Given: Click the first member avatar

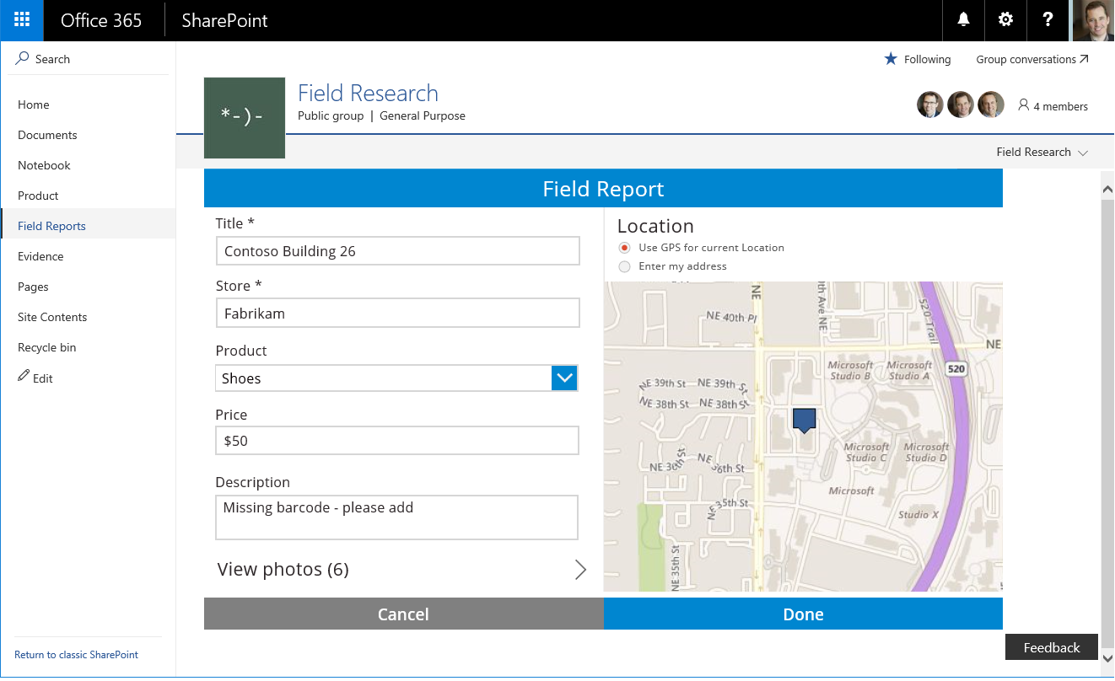Looking at the screenshot, I should tap(930, 105).
